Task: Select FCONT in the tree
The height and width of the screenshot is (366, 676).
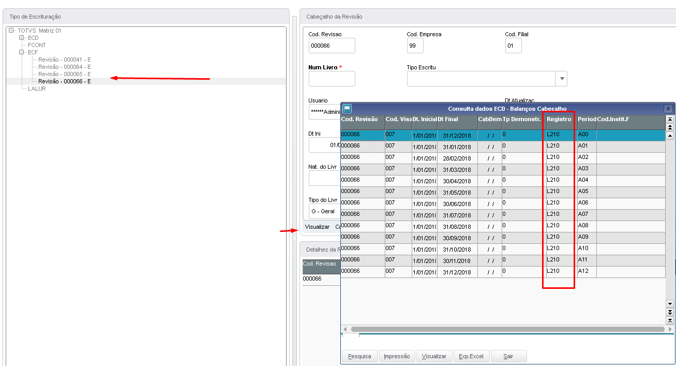Action: pos(37,45)
